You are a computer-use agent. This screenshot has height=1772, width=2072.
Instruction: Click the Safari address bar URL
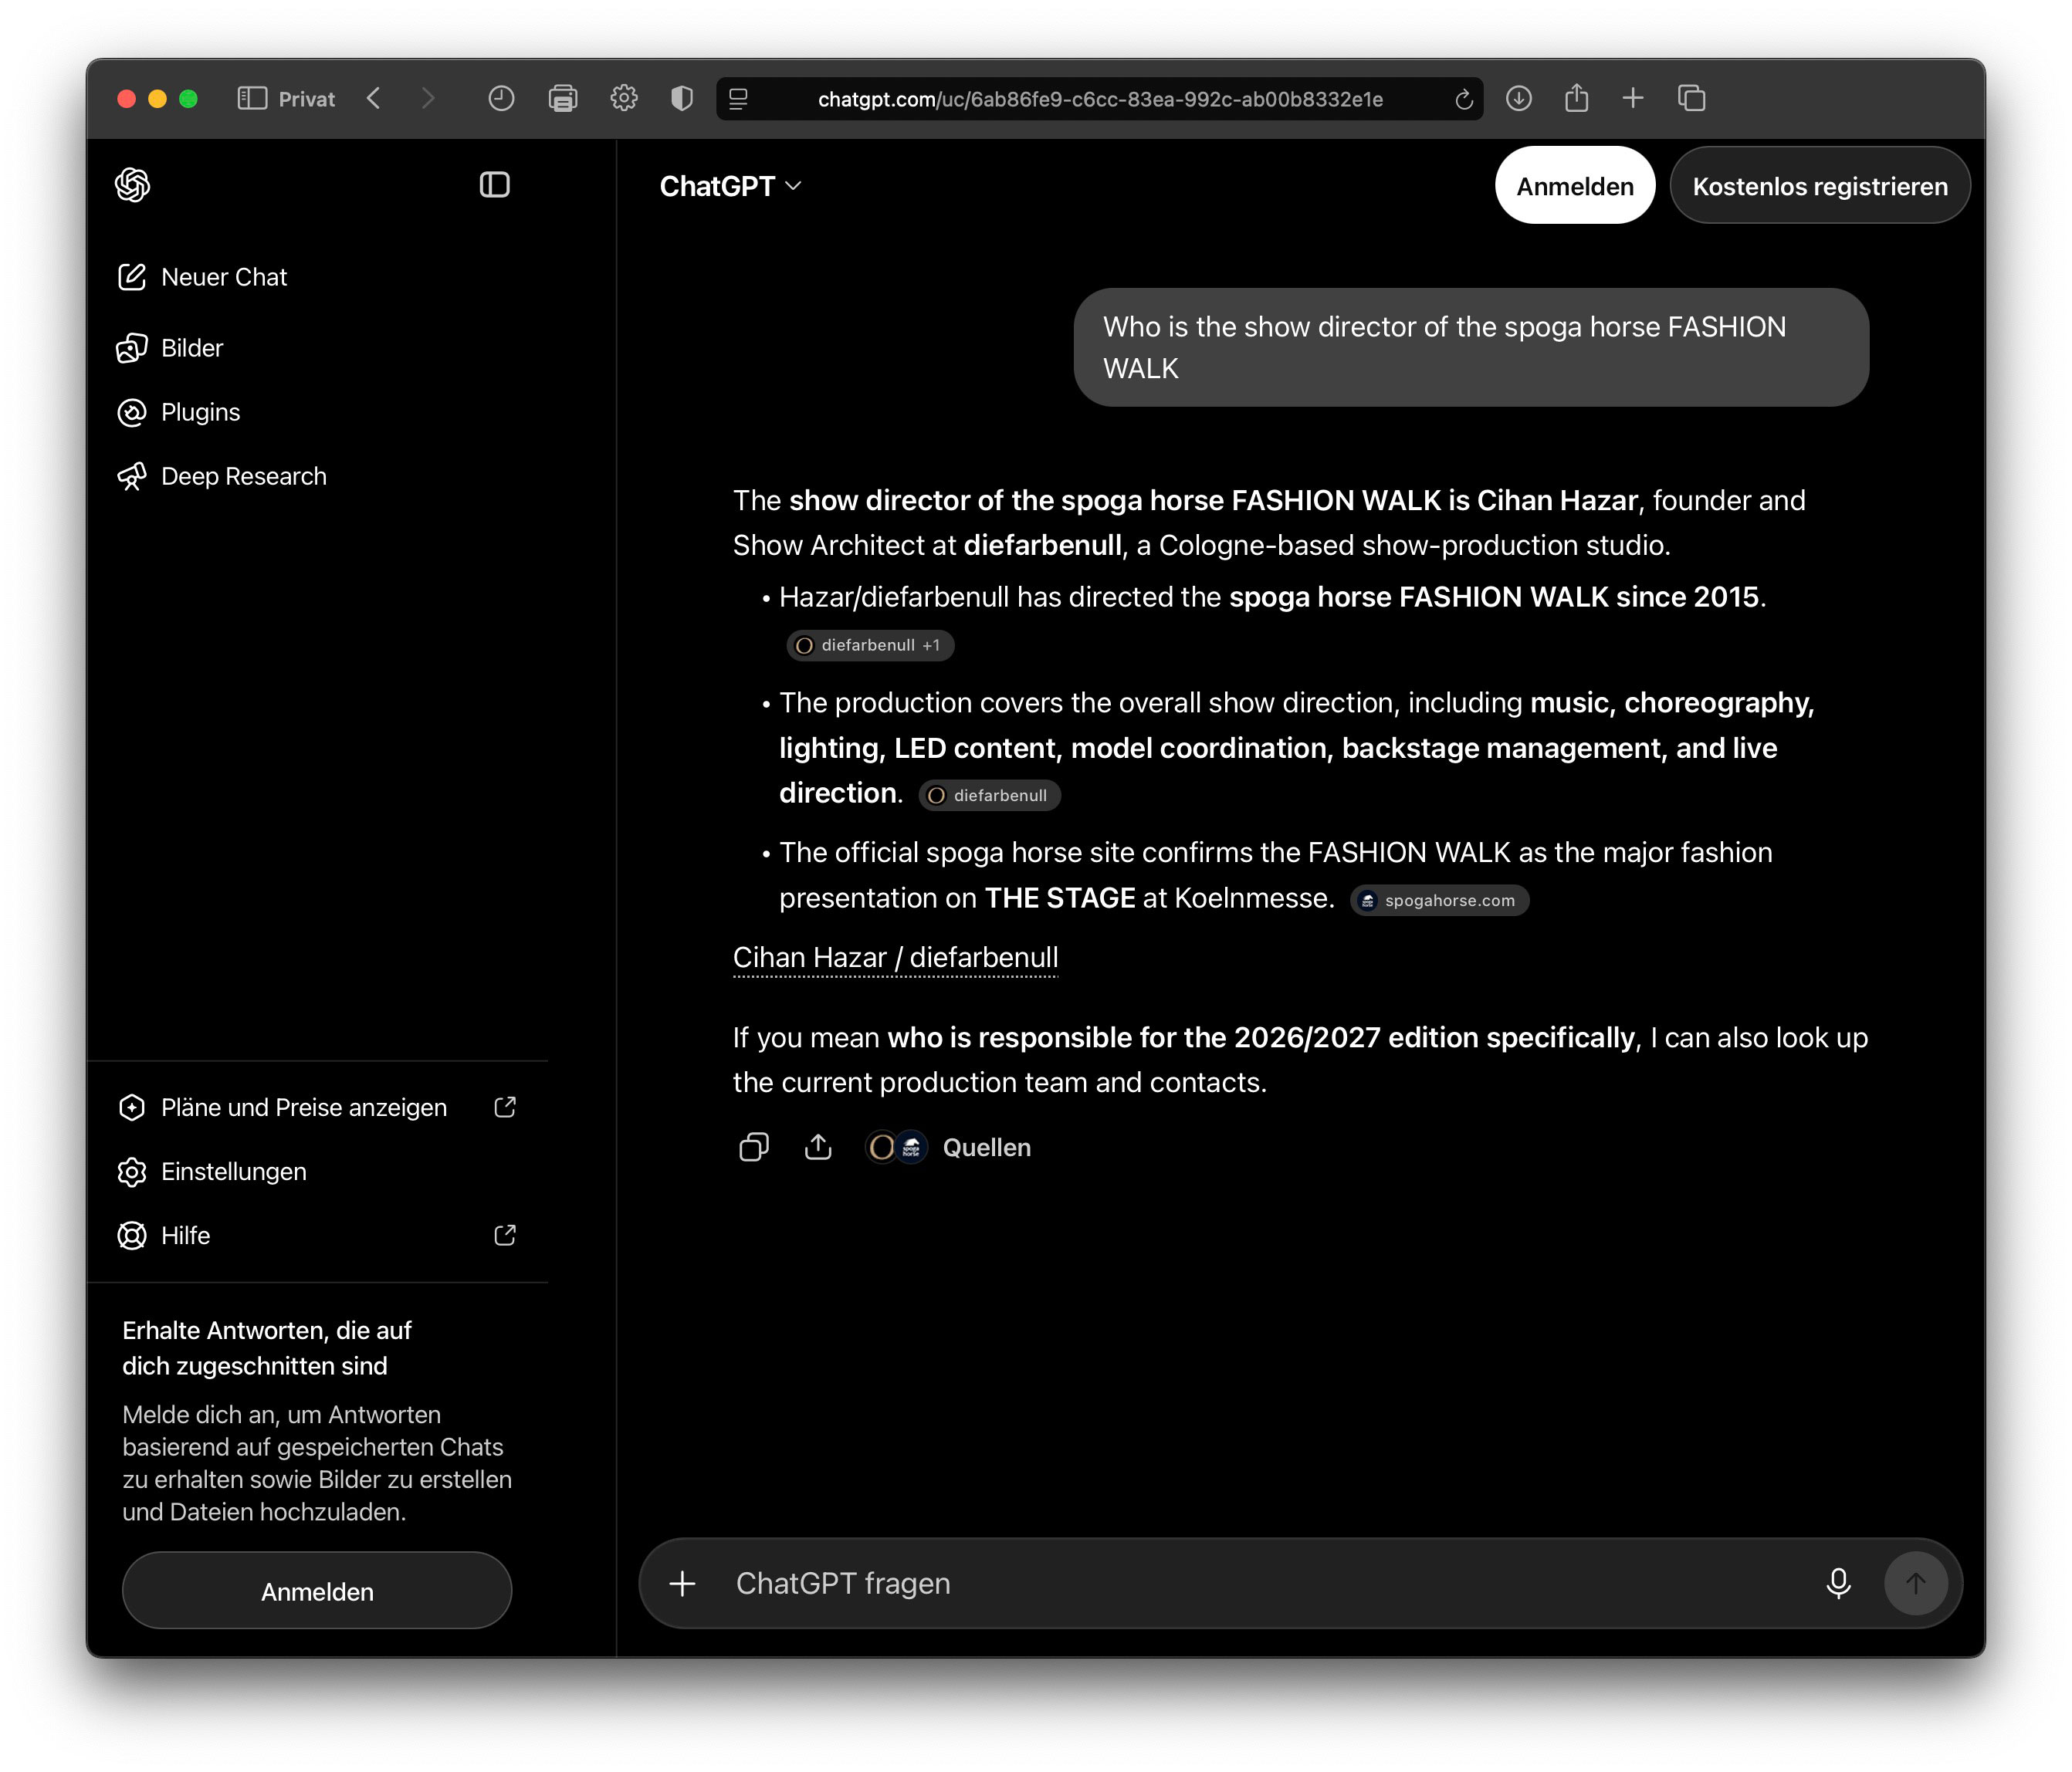[1100, 99]
